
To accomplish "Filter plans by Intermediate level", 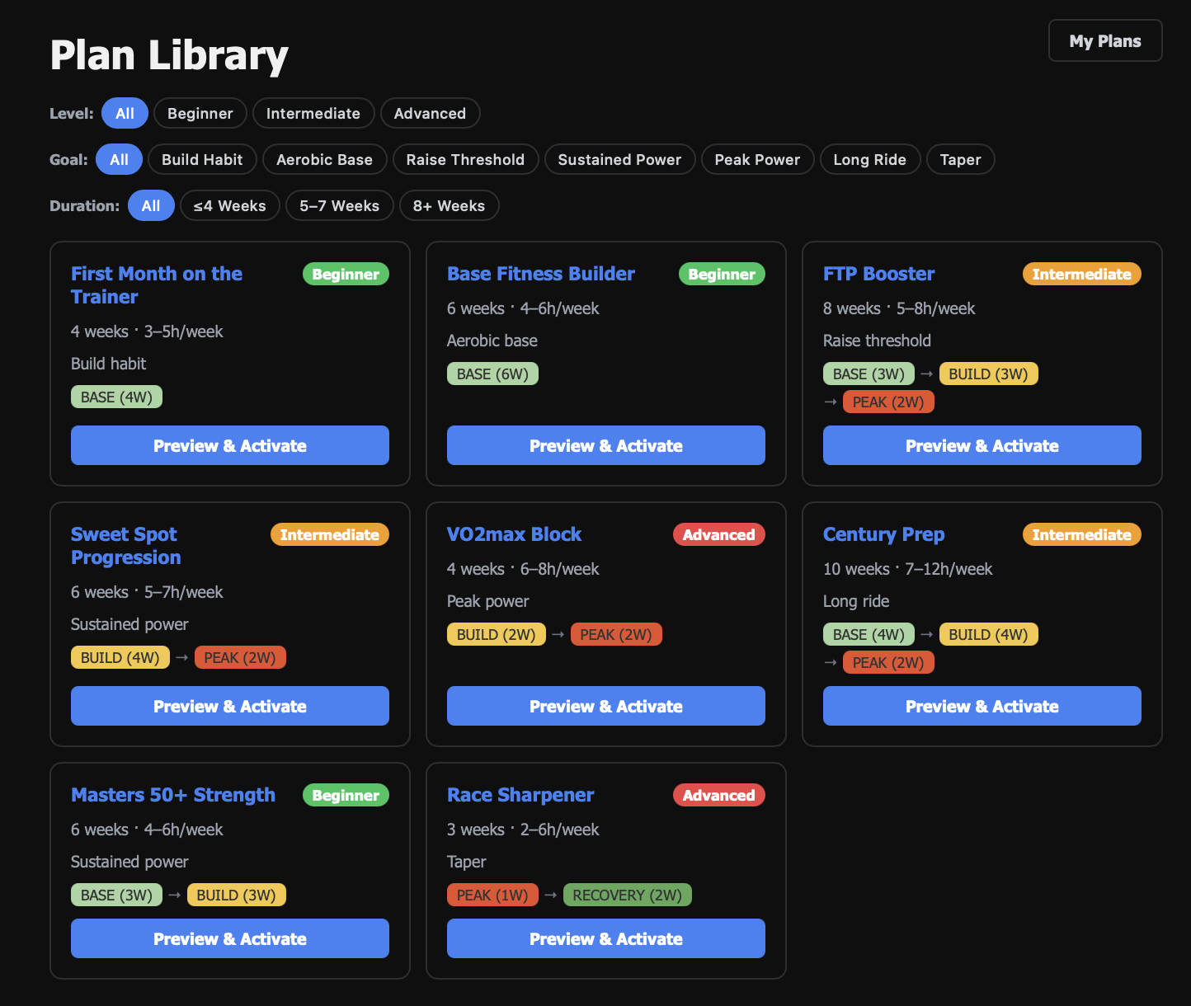I will pos(313,113).
